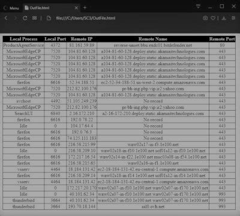
Task: Select remote IP 216.58.215.99
Action: point(82,144)
